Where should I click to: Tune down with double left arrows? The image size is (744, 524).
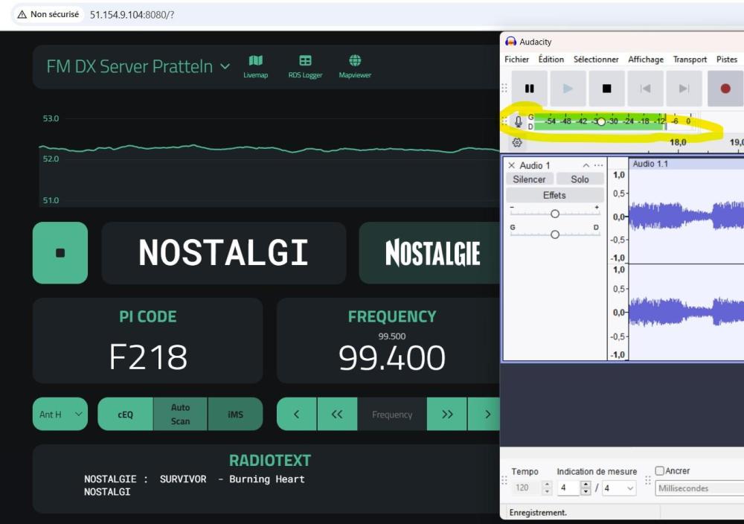(337, 414)
